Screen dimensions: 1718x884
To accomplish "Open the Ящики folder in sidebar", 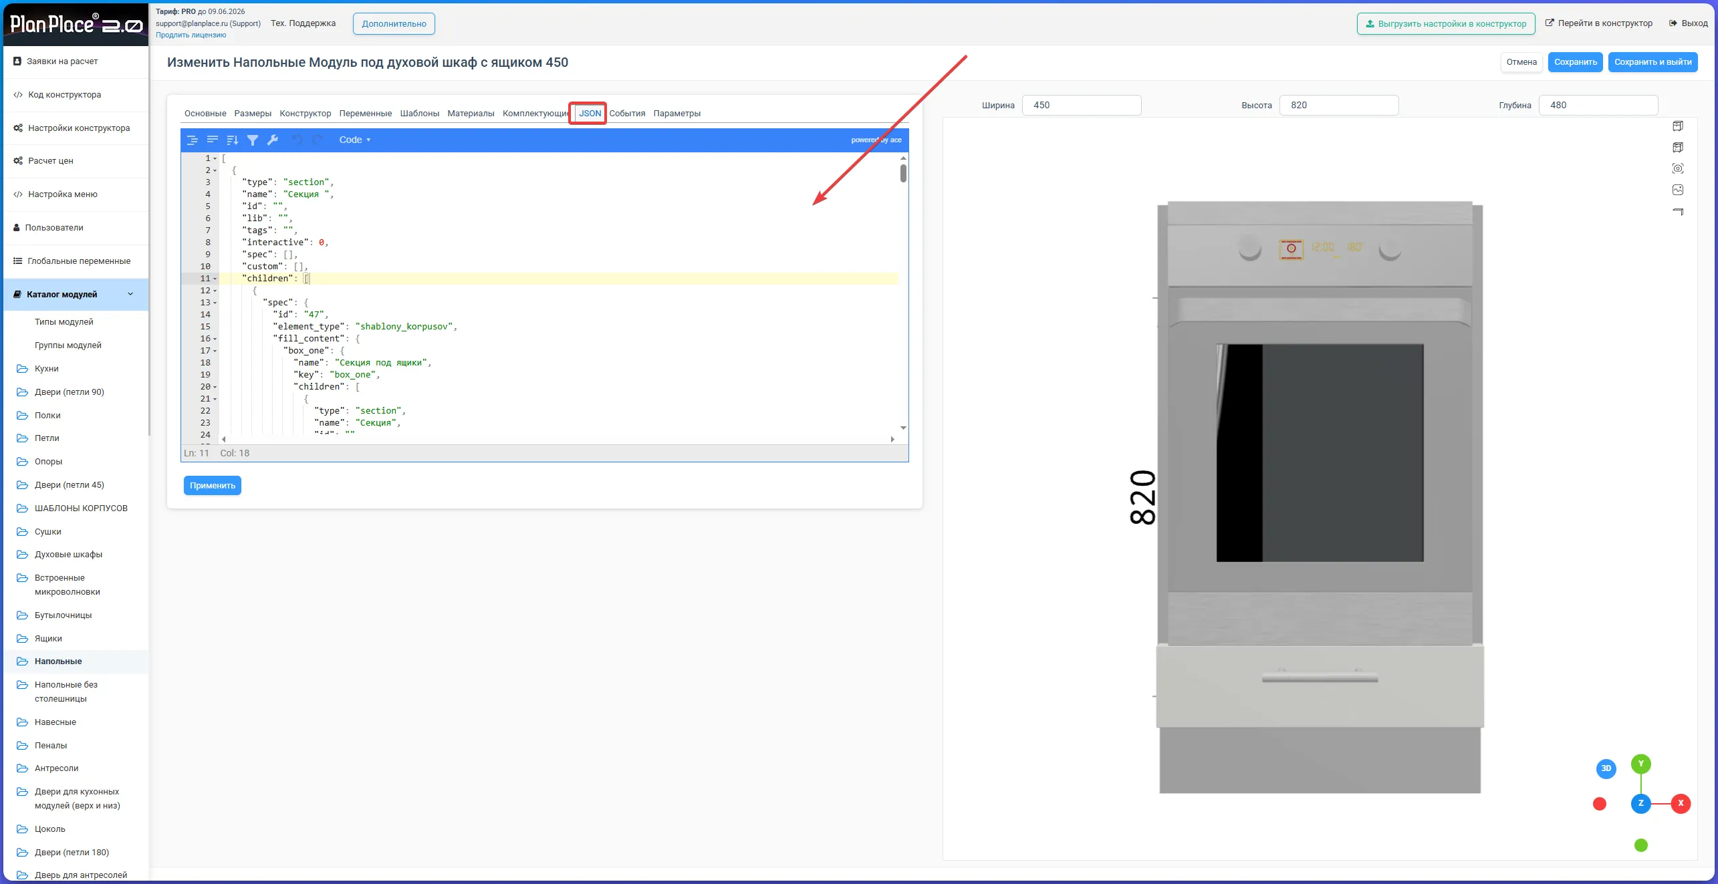I will pyautogui.click(x=48, y=639).
